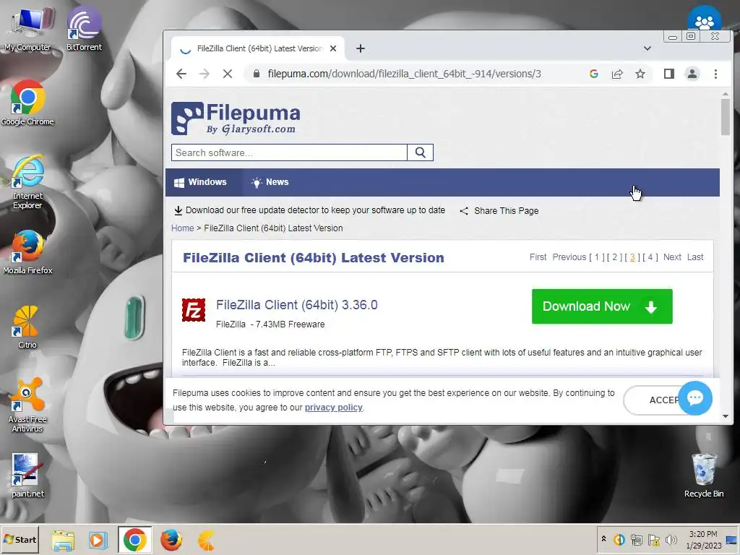This screenshot has height=555, width=740.
Task: View site info via the padlock icon
Action: coord(257,74)
